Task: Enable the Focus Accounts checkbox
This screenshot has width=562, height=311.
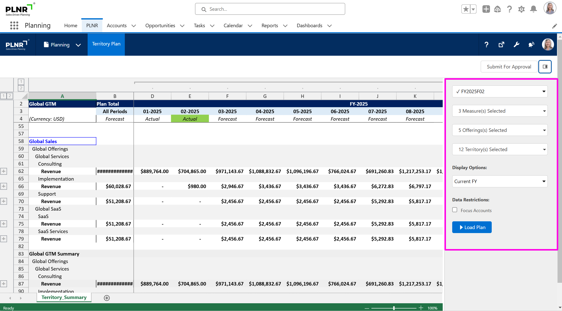Action: point(455,210)
